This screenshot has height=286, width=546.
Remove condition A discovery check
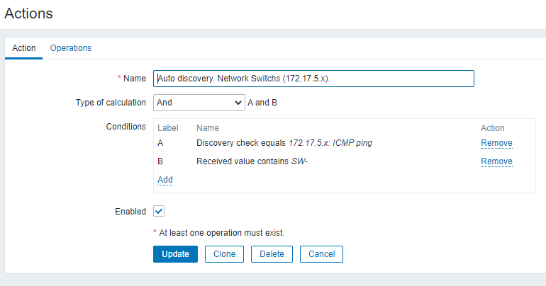[x=496, y=143]
